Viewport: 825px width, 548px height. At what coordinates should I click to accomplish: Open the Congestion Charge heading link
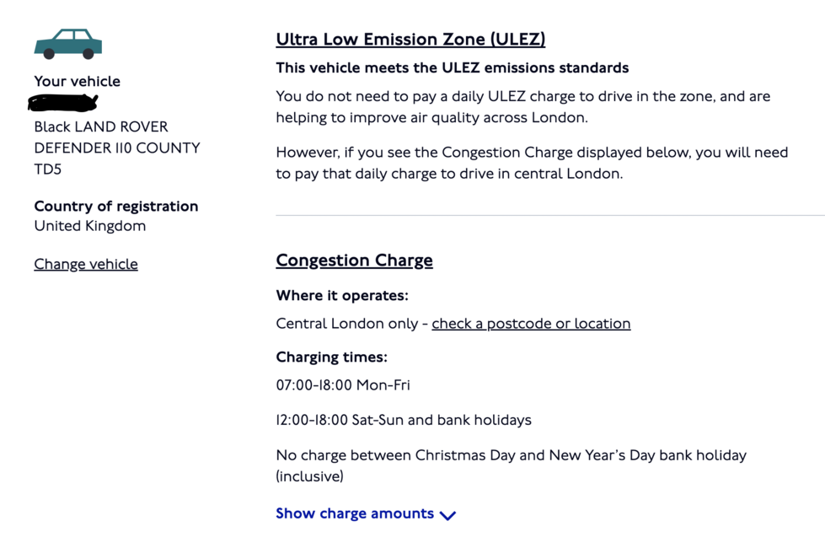click(x=354, y=261)
